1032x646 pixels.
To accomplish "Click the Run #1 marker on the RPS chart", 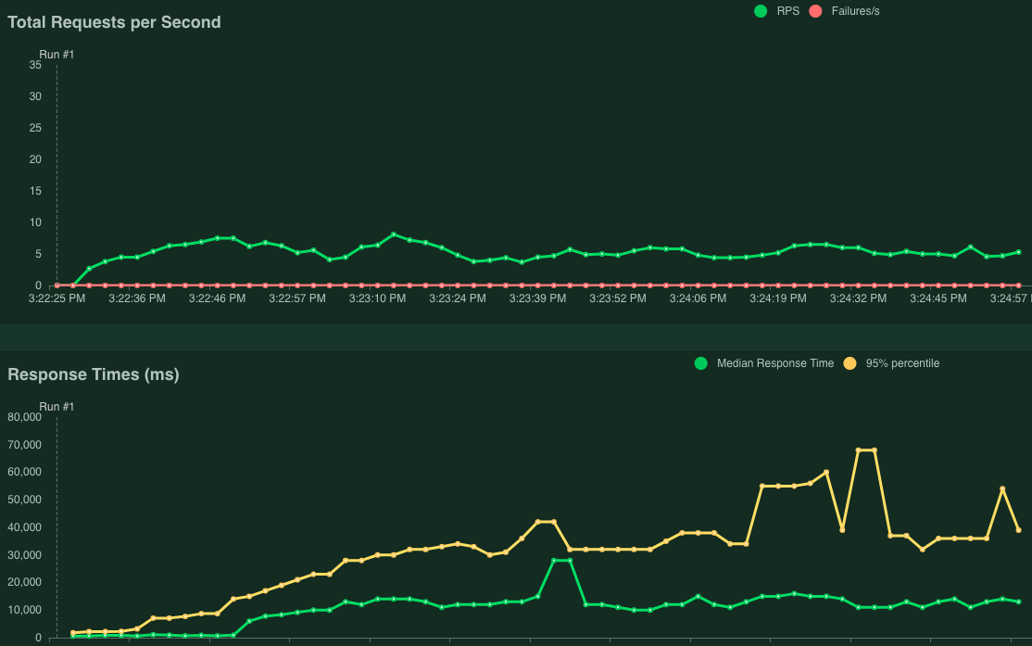I will pos(57,55).
